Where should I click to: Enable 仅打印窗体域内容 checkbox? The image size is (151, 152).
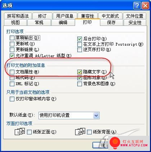(x=12, y=99)
